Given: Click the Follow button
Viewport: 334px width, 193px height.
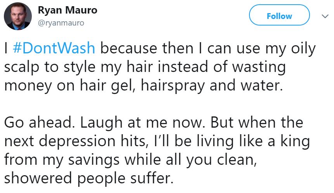Looking at the screenshot, I should pyautogui.click(x=279, y=15).
